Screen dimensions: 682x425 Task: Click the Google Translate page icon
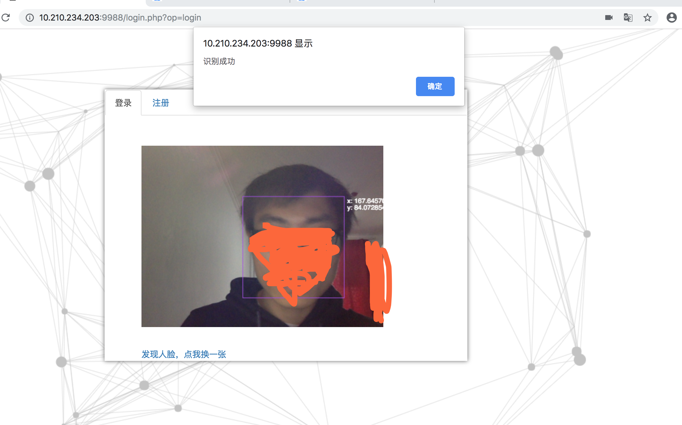click(x=628, y=18)
